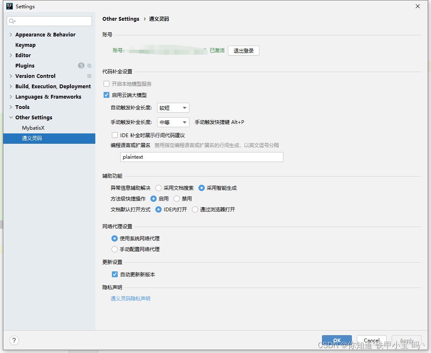Click the project-level icon beside Version Control
431x353 pixels.
[x=90, y=76]
